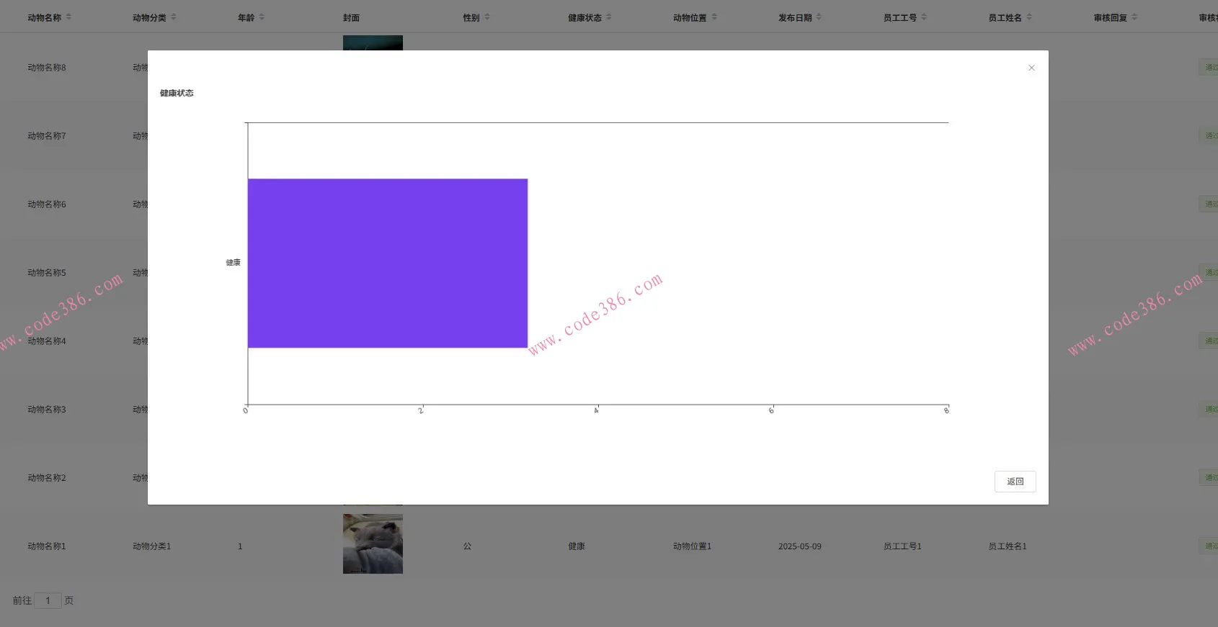Select the 动物名称2 cell

[x=47, y=478]
